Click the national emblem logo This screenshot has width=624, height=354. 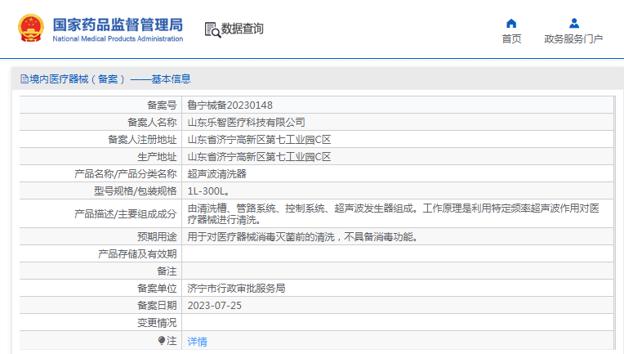[x=31, y=29]
